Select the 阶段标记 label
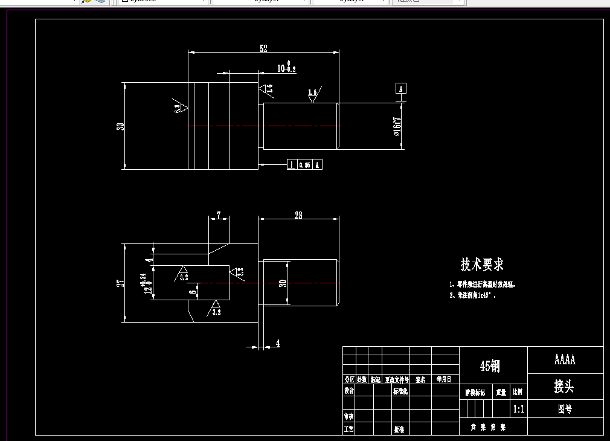This screenshot has width=610, height=441. pyautogui.click(x=475, y=392)
